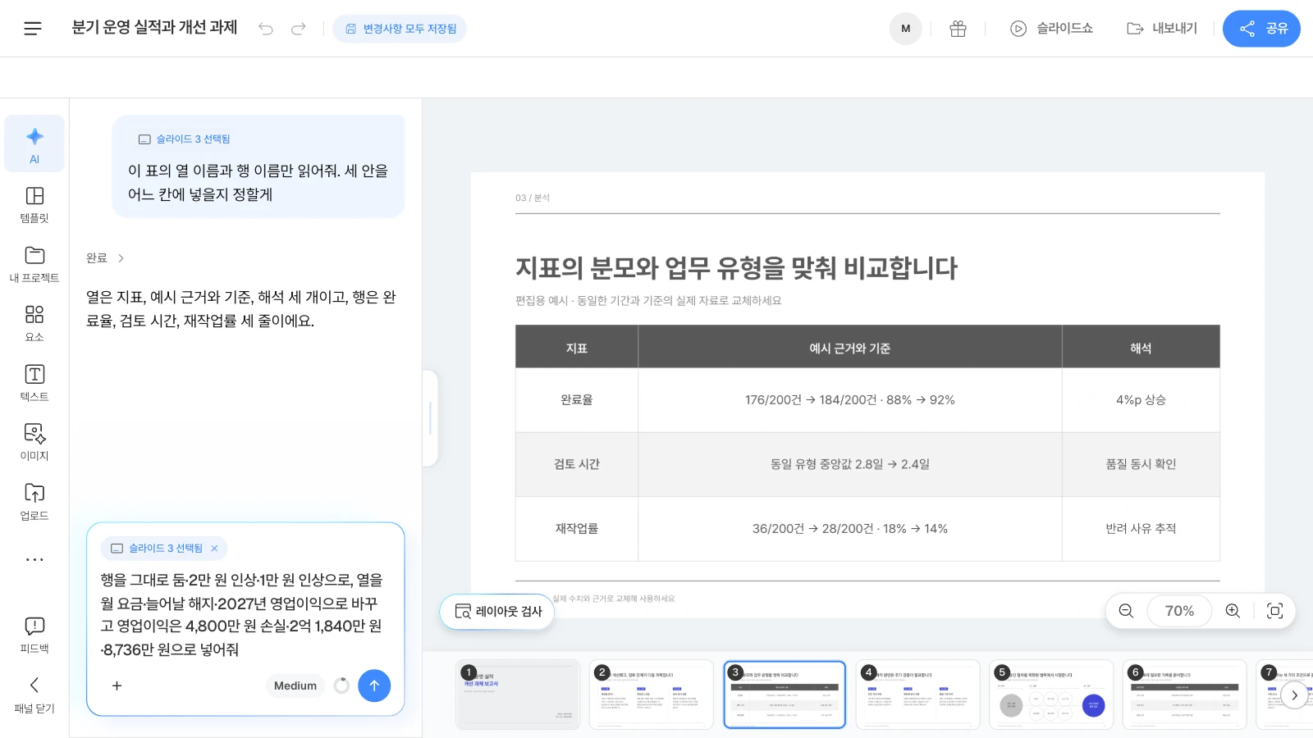This screenshot has height=738, width=1313.
Task: Click the presentation title text
Action: click(x=154, y=28)
